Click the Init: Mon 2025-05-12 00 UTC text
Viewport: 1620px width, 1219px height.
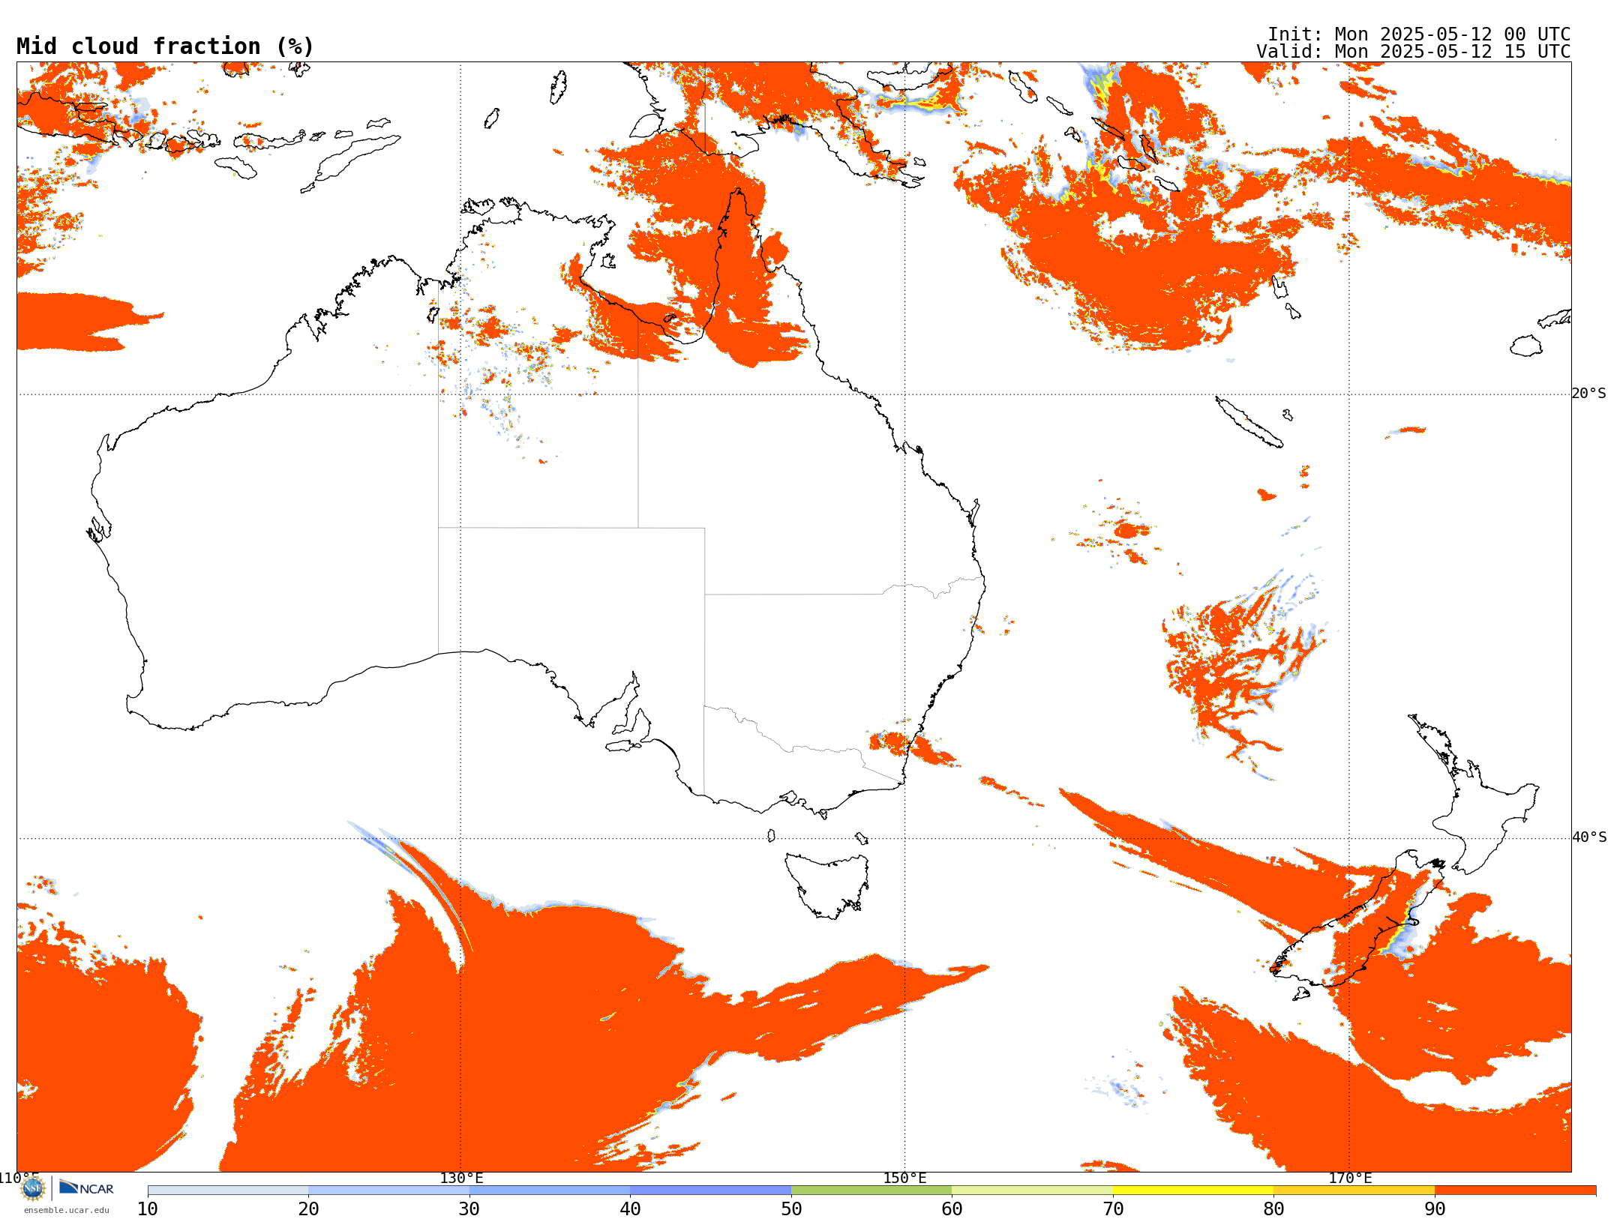1418,34
